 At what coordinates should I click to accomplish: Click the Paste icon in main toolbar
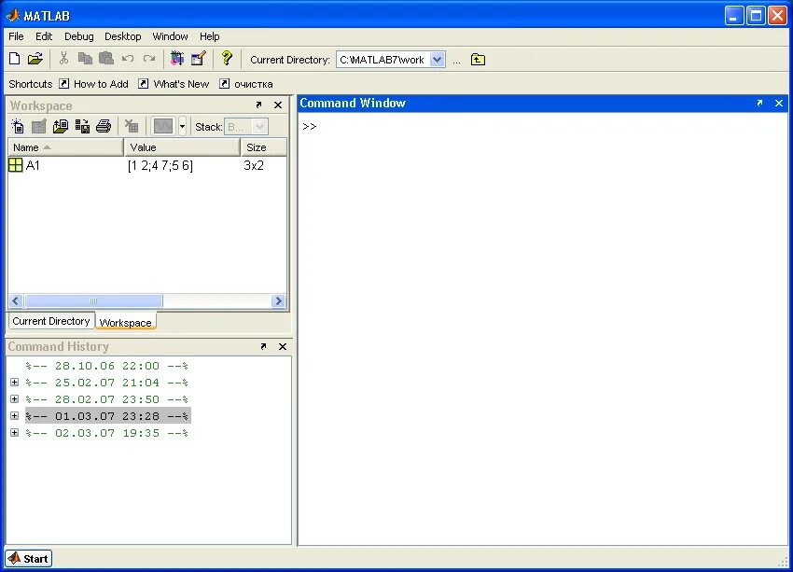pos(106,59)
